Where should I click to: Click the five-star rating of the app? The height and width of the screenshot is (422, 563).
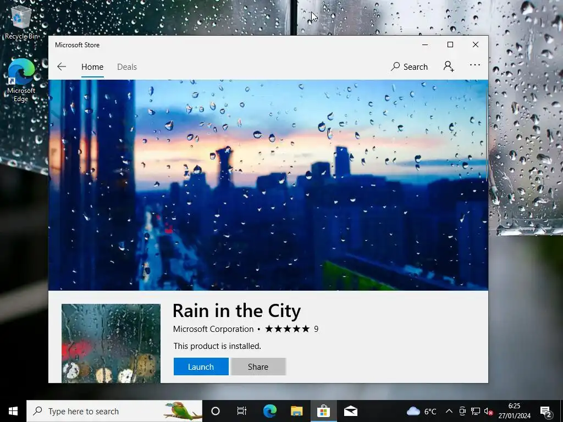(287, 329)
